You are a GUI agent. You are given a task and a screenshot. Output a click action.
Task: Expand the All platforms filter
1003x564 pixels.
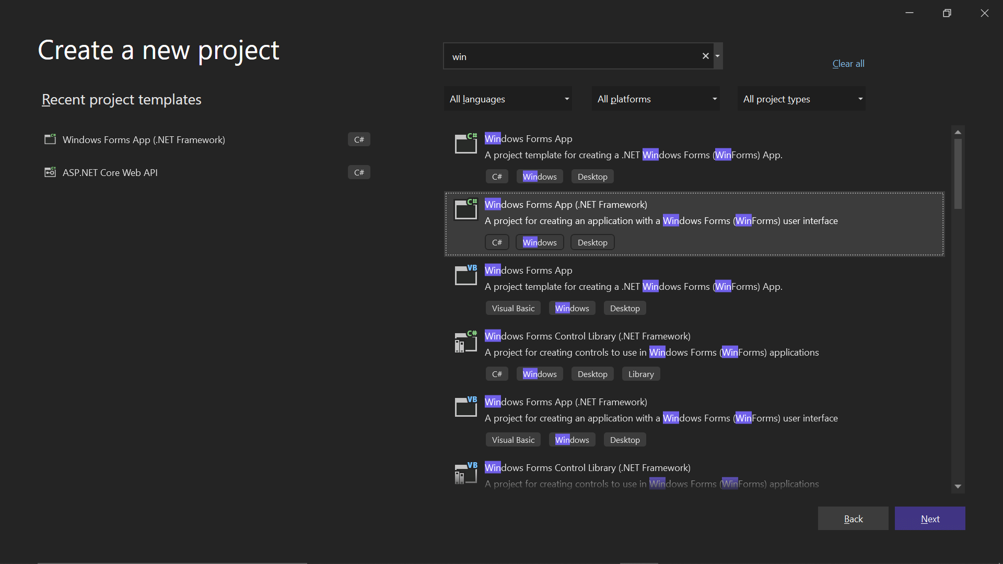tap(656, 99)
